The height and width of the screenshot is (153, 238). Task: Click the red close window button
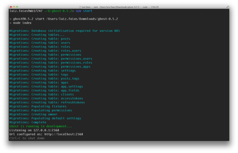click(x=11, y=7)
